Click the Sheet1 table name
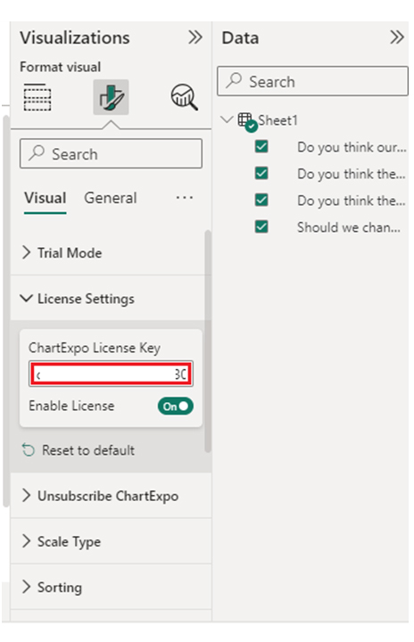This screenshot has width=414, height=642. 277,120
